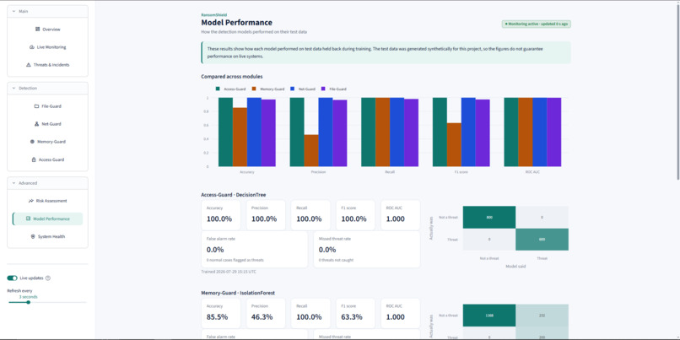Open the help icon beside Live updates

point(48,278)
